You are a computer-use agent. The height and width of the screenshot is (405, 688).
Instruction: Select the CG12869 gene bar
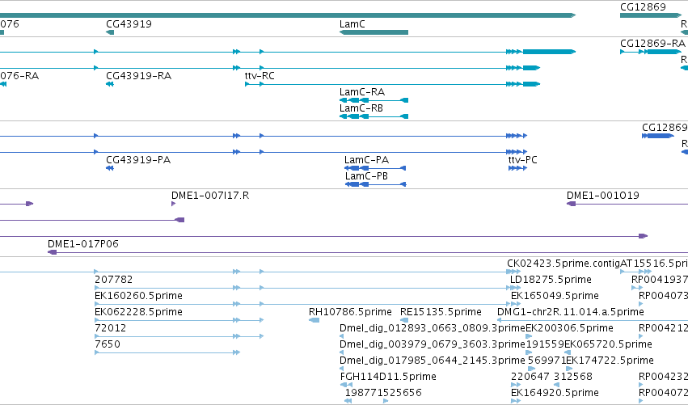click(x=651, y=15)
